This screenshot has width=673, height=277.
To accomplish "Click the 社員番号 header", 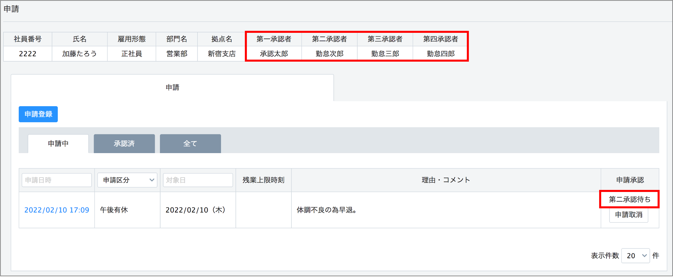I will pos(28,39).
